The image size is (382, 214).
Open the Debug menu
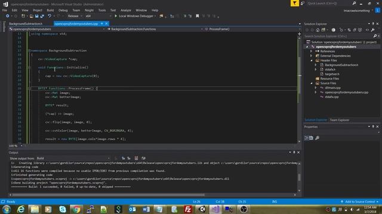pyautogui.click(x=63, y=10)
